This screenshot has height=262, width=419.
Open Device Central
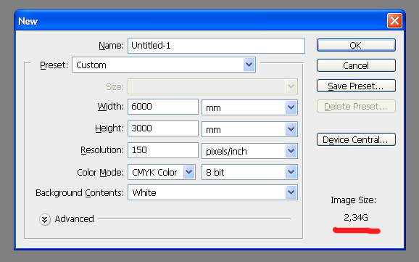(x=356, y=139)
